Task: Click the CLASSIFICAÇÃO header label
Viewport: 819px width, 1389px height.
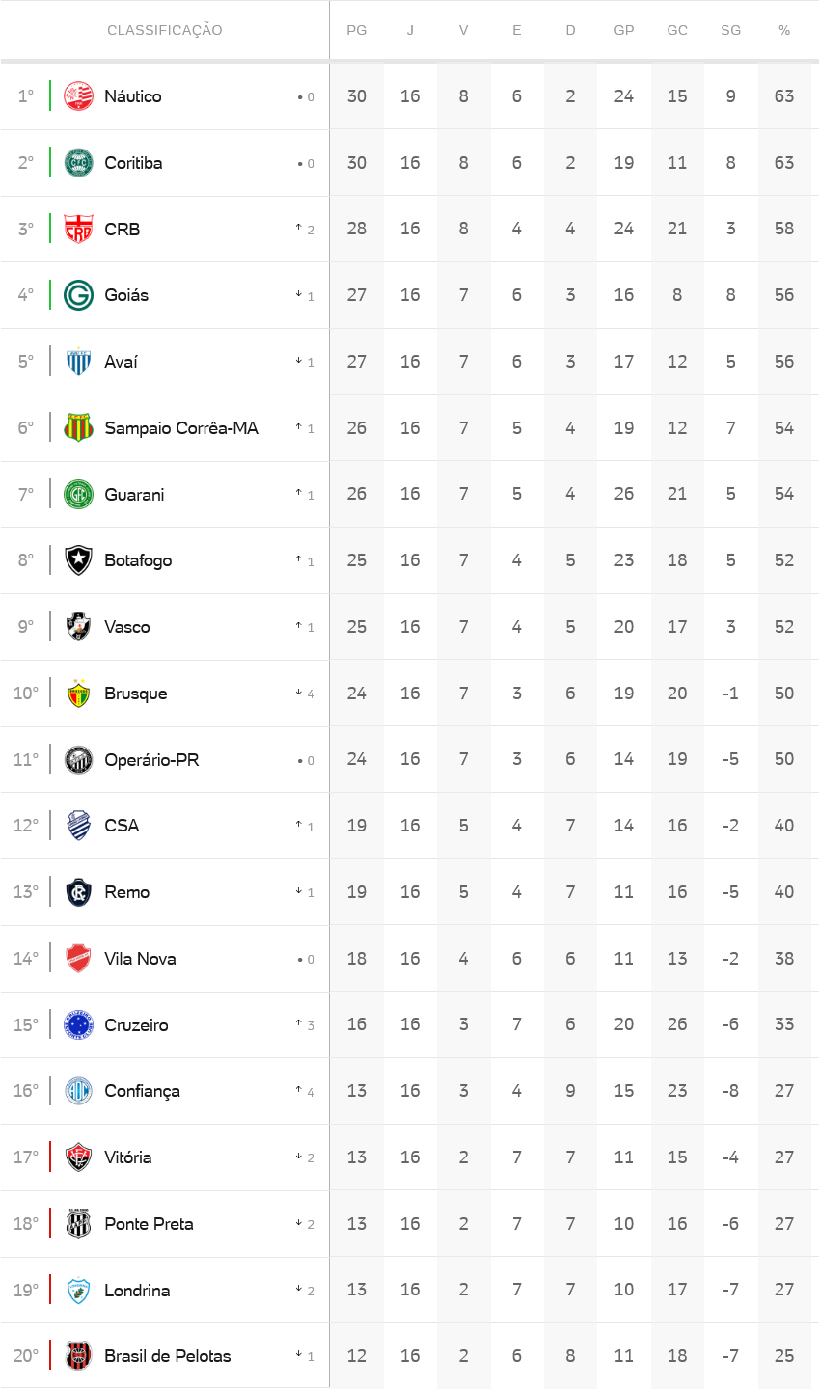Action: tap(165, 31)
